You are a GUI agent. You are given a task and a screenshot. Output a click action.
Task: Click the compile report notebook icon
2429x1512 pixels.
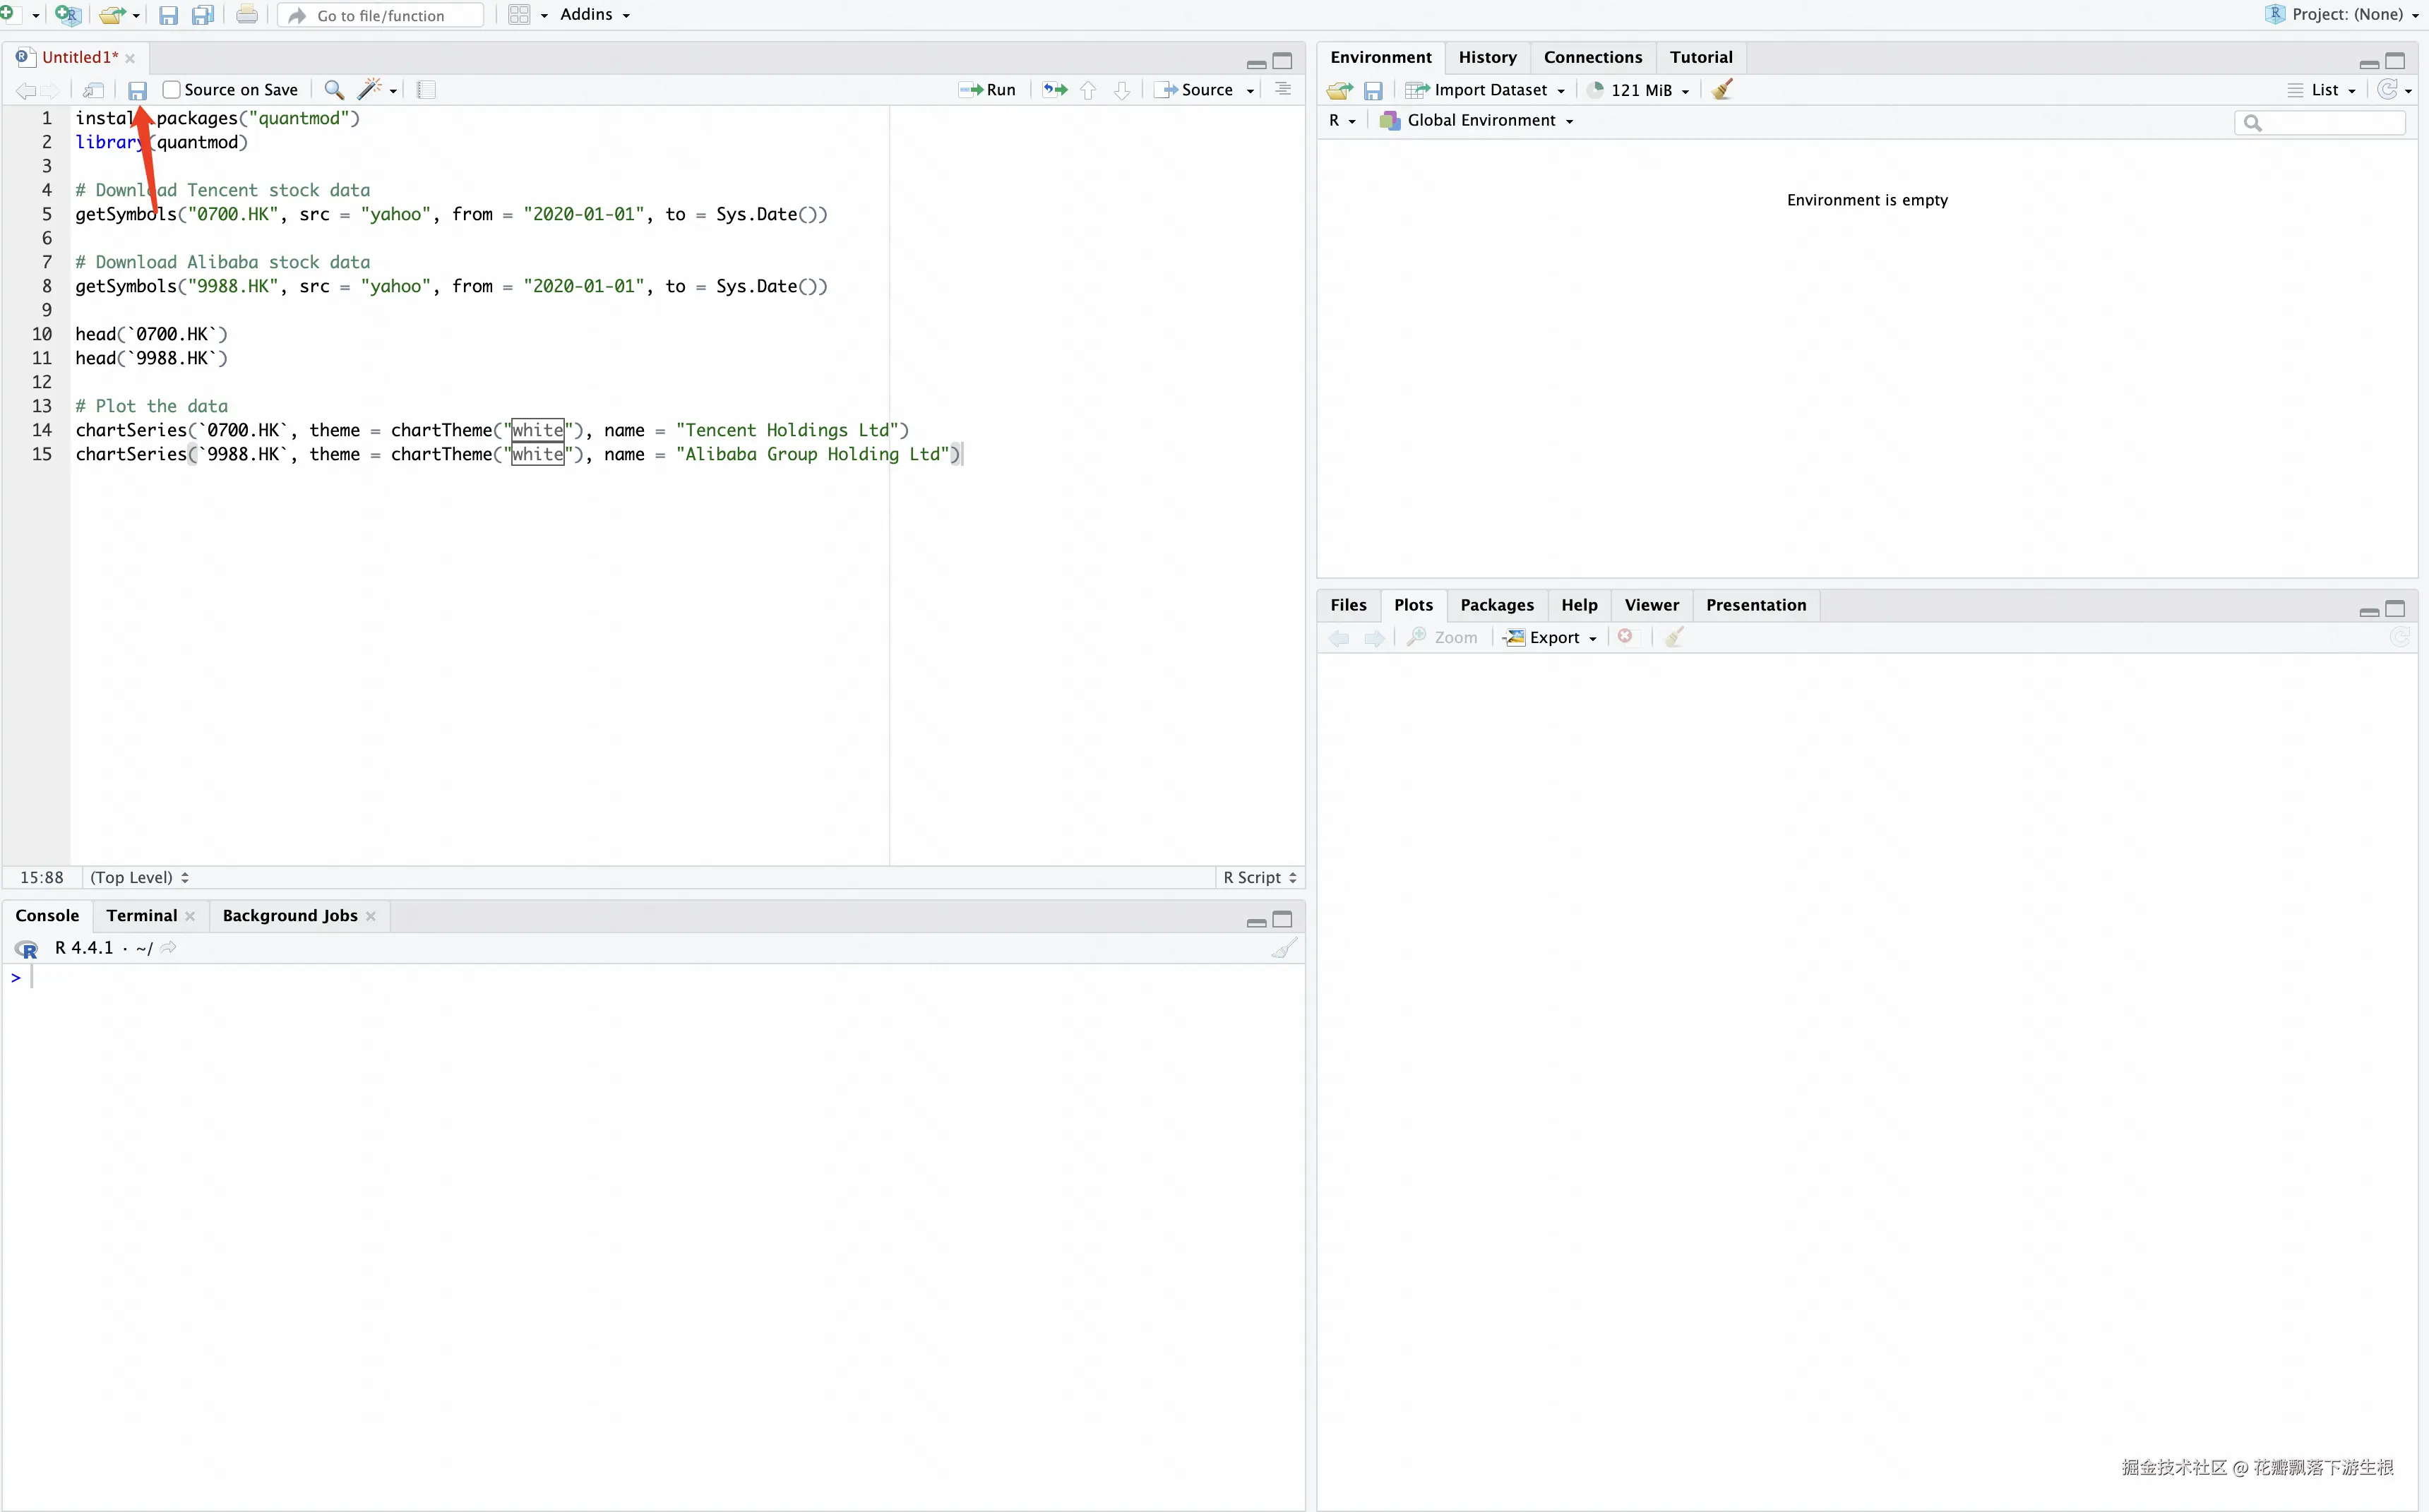pos(426,90)
